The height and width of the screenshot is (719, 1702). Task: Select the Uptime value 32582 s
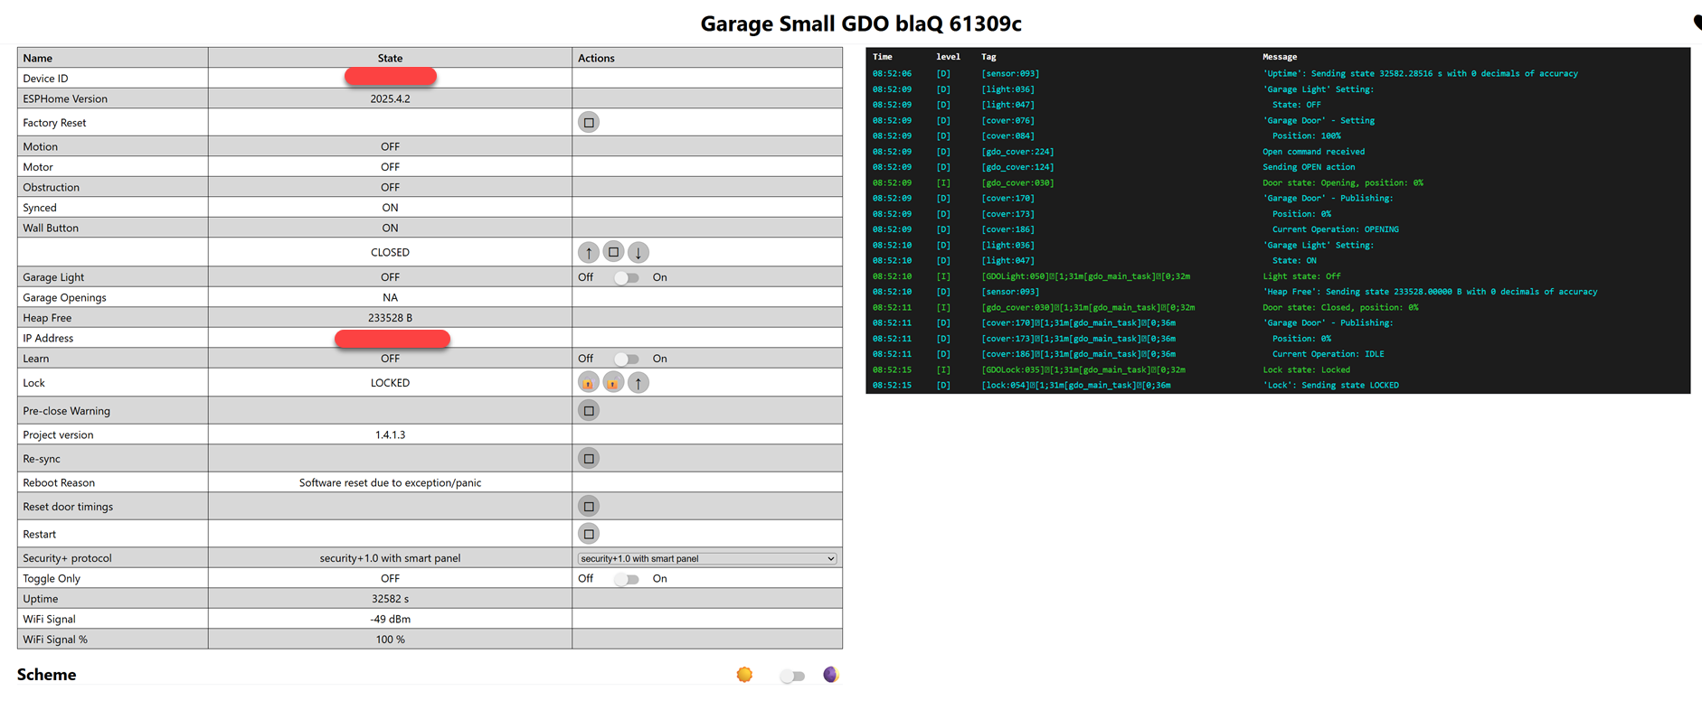click(x=390, y=599)
